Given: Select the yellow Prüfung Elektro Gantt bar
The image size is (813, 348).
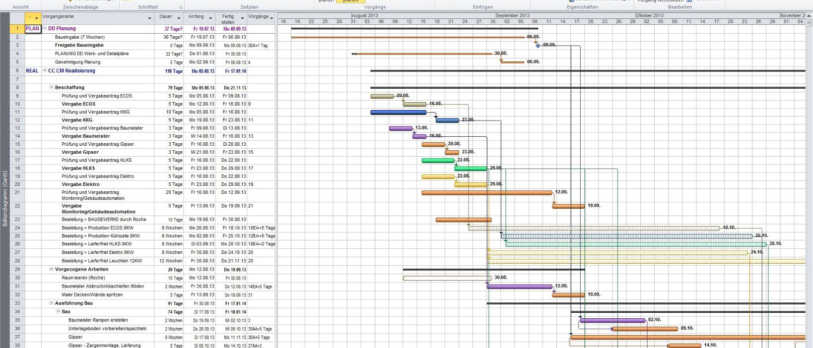Looking at the screenshot, I should point(438,176).
